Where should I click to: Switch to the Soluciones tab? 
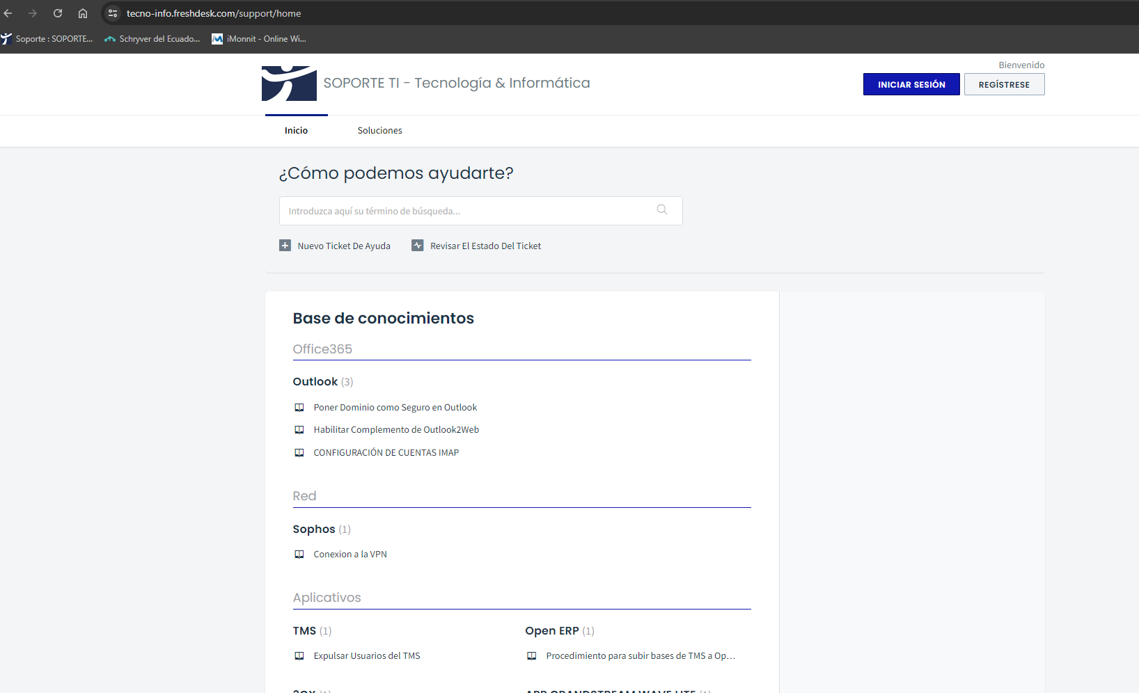[379, 131]
